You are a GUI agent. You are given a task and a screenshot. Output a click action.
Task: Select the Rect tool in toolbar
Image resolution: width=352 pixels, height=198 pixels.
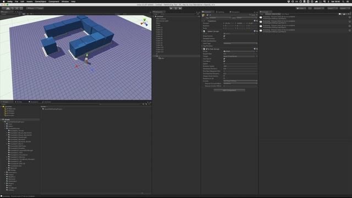point(21,8)
